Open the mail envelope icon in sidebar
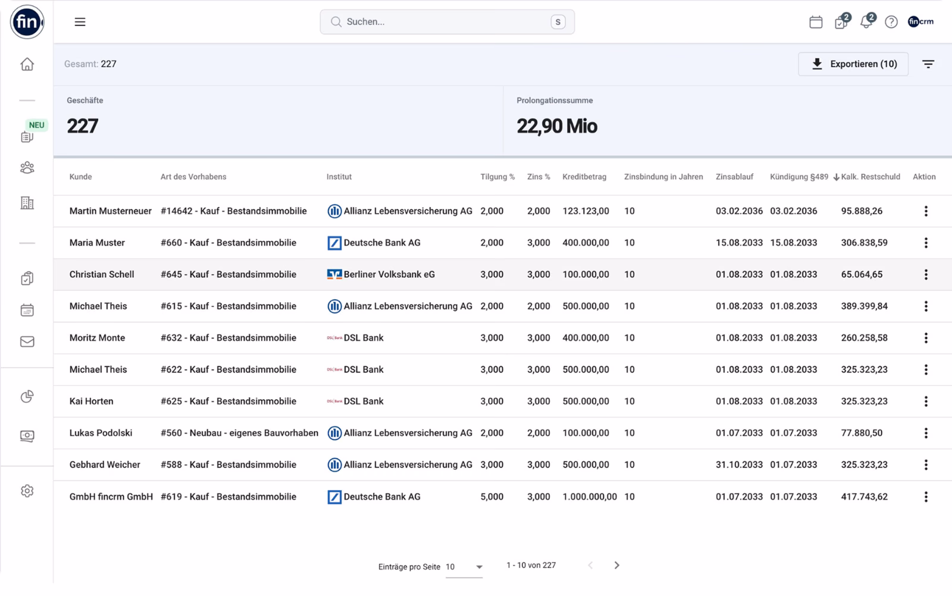 (x=27, y=341)
